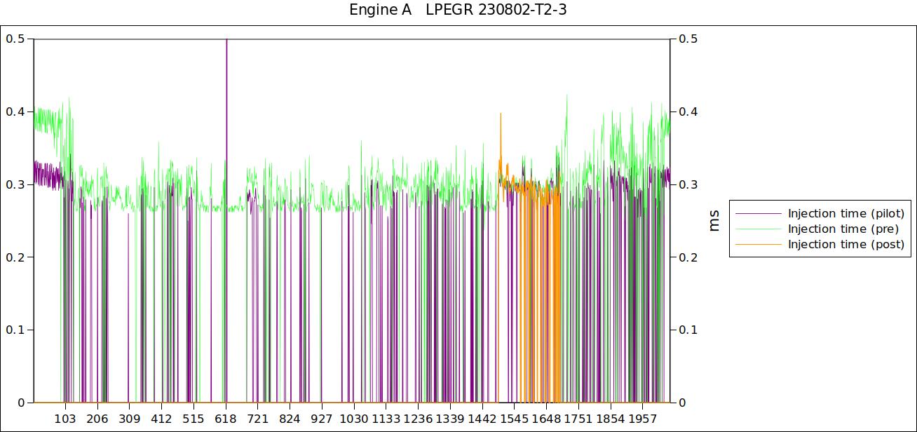Image resolution: width=917 pixels, height=432 pixels.
Task: Click the green pre legend line sample
Action: 758,229
